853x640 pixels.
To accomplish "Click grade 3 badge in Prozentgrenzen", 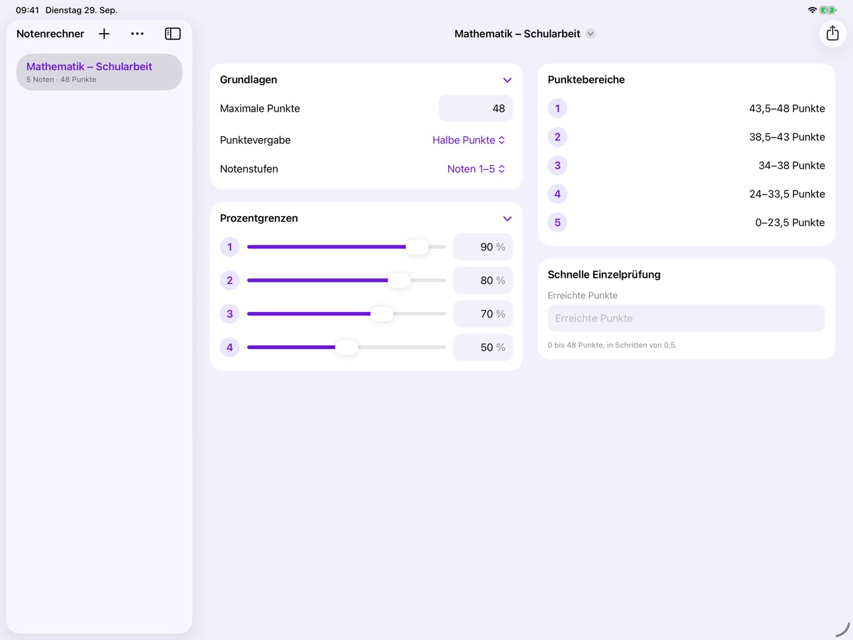I will click(x=229, y=314).
